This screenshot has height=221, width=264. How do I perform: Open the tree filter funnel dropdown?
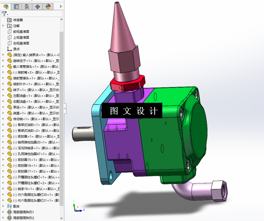pos(5,14)
